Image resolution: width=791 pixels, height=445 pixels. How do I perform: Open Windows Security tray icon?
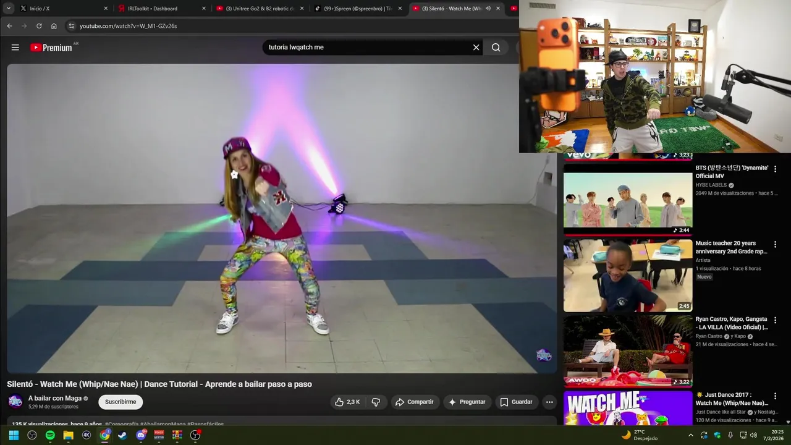click(717, 435)
